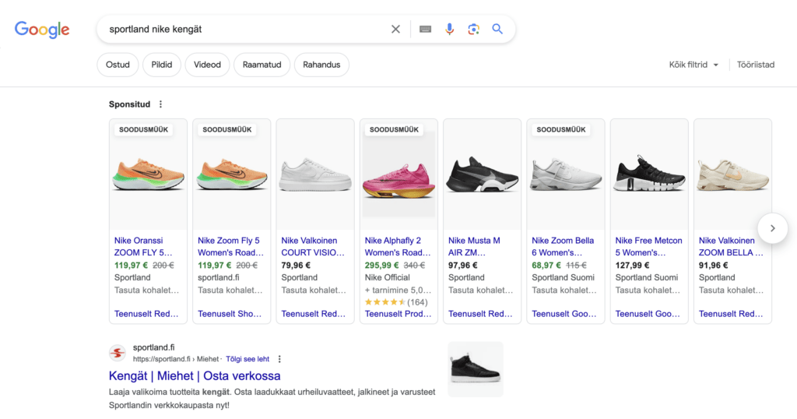The height and width of the screenshot is (419, 797).
Task: Open the Nike Valkoinen COURT VISIO link
Action: click(x=313, y=247)
